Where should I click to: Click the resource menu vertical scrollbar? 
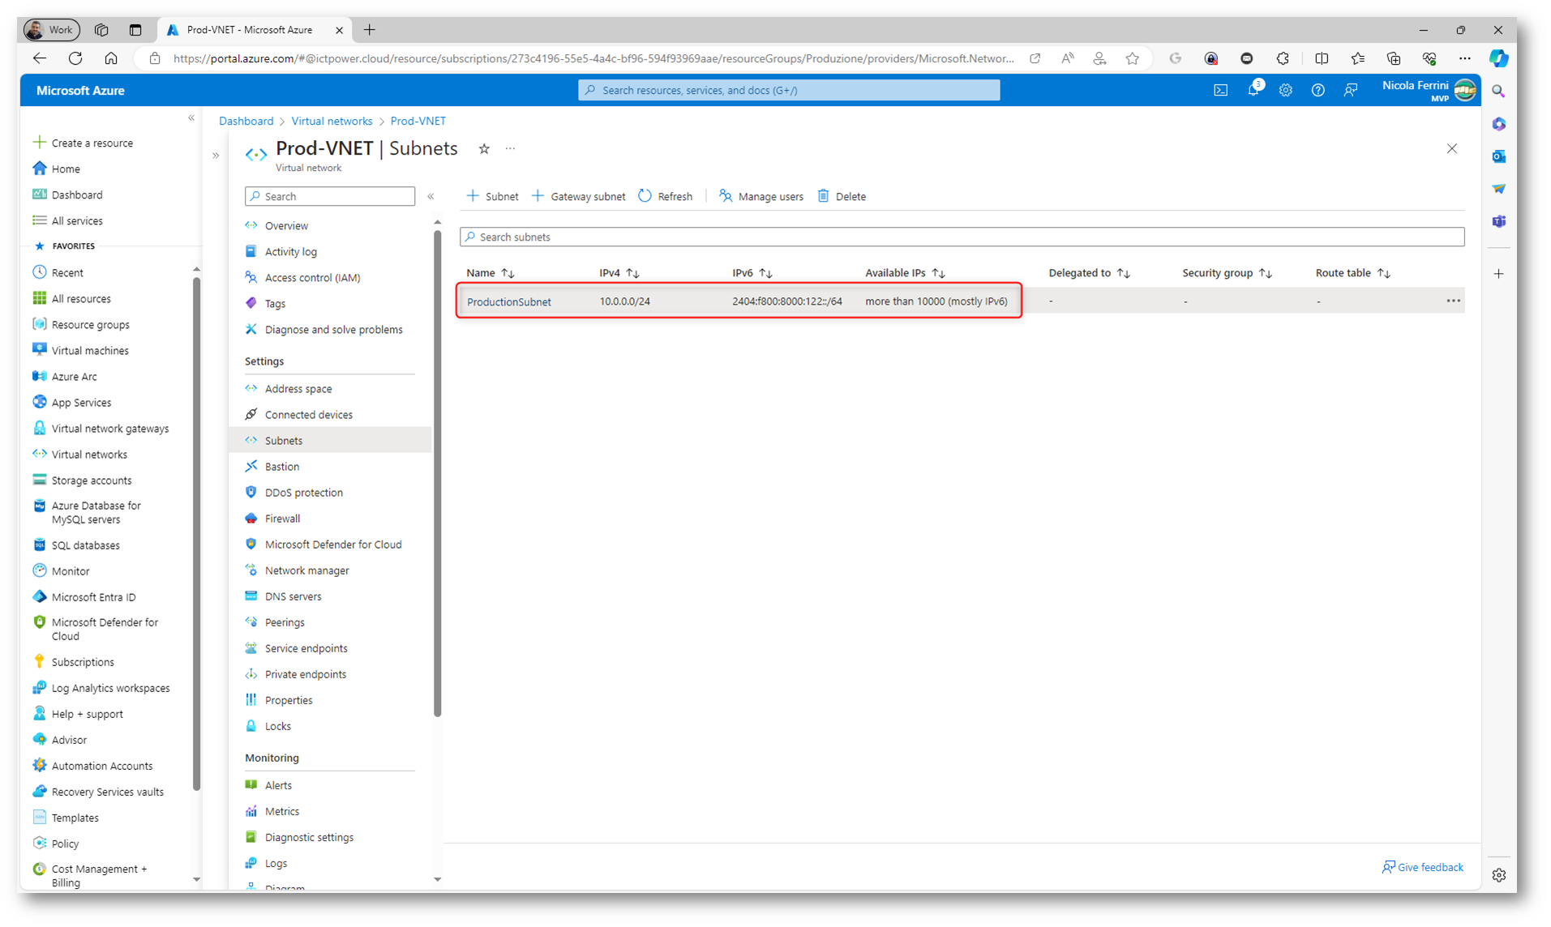[x=438, y=474]
